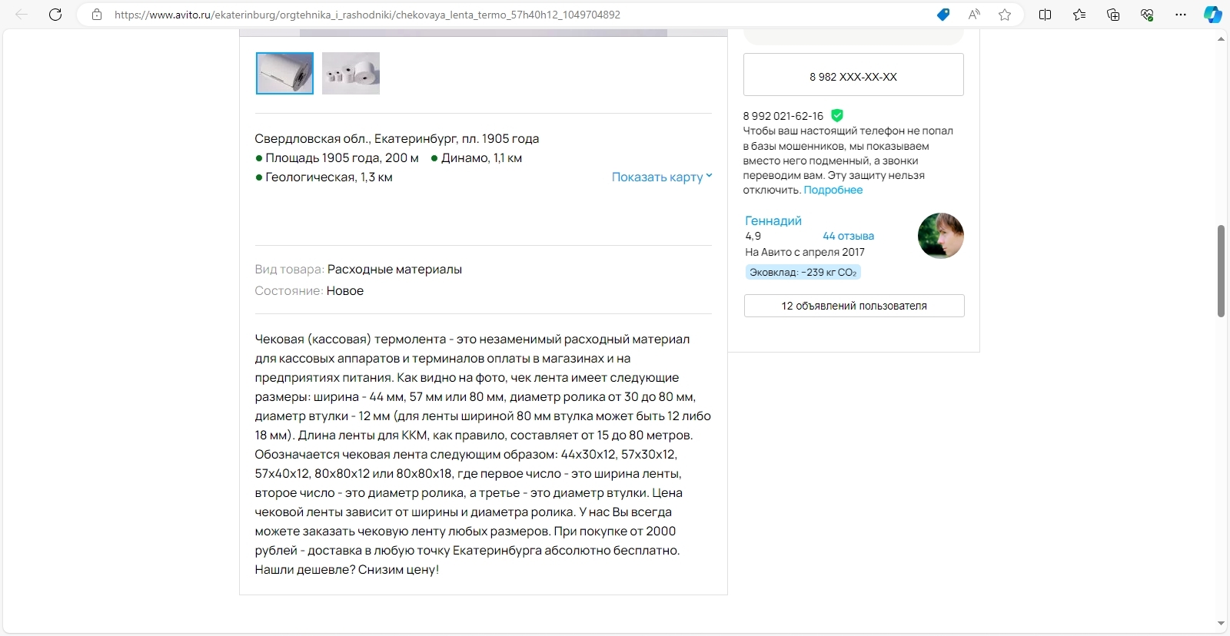Click seller avatar photo
The height and width of the screenshot is (636, 1230).
click(x=941, y=236)
